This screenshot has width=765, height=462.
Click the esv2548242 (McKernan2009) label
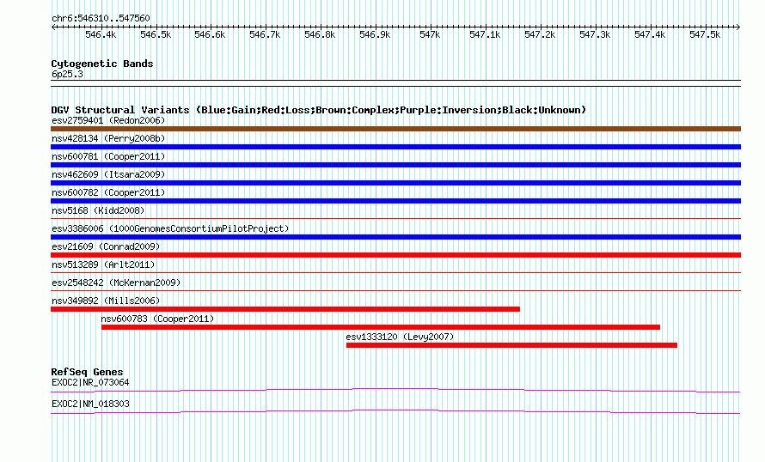point(116,283)
